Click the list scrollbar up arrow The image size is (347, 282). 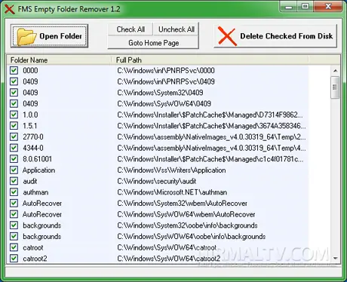click(335, 71)
